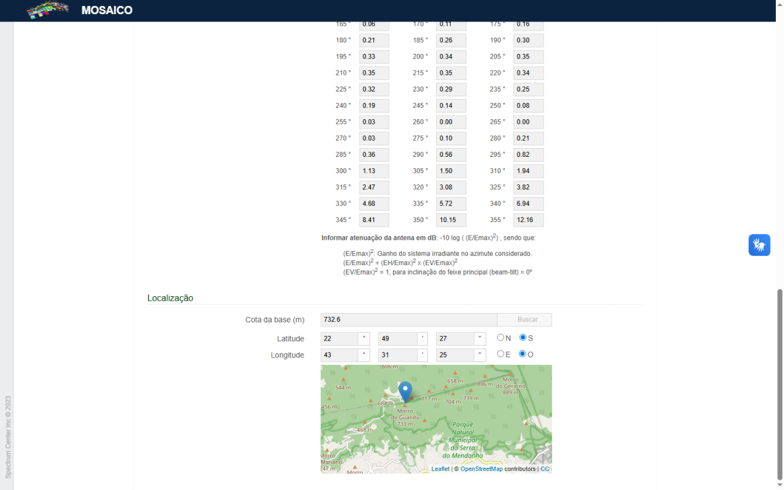784x490 pixels.
Task: Click the longitude seconds field
Action: (x=455, y=355)
